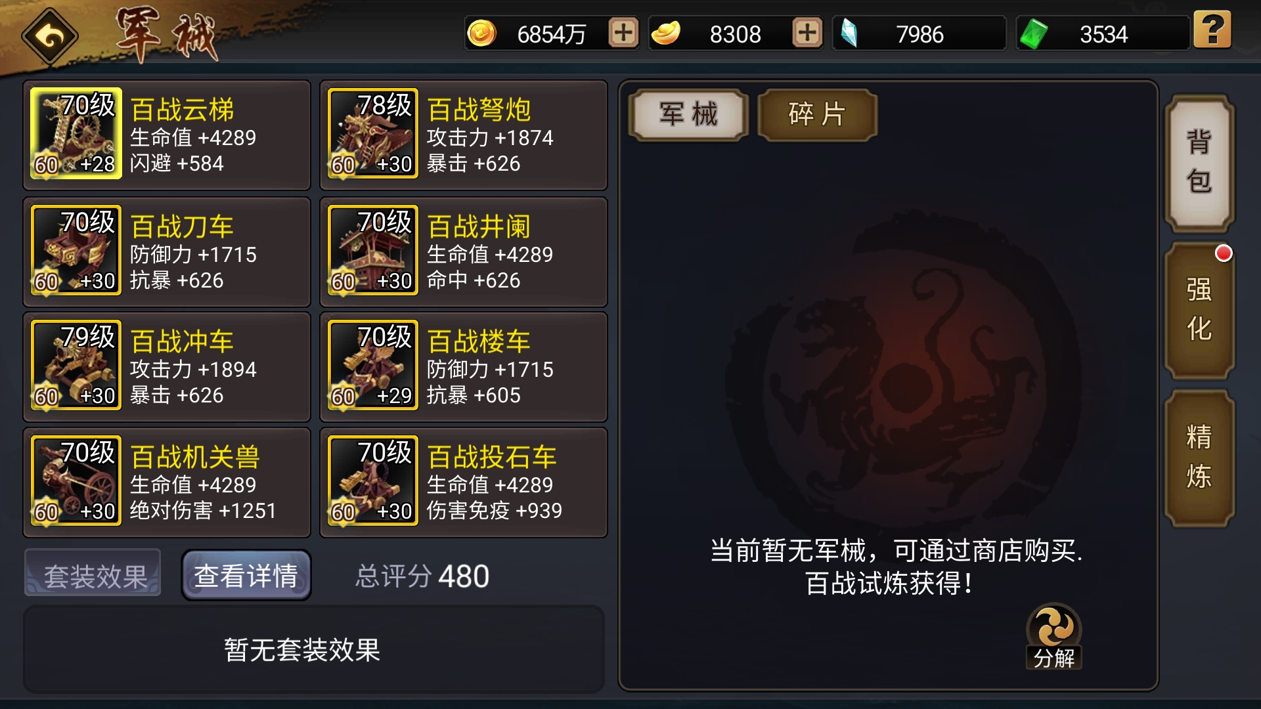The image size is (1261, 709).
Task: Select the 百战弩炮 equipment icon
Action: (x=373, y=133)
